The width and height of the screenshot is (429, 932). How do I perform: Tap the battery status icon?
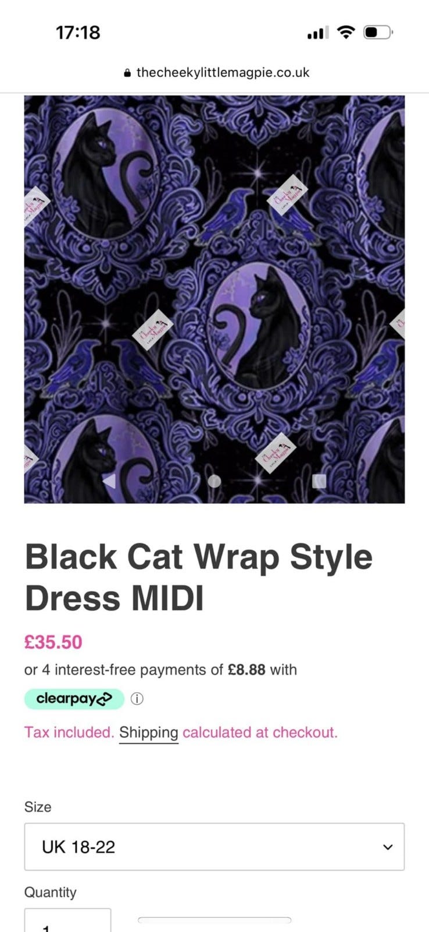(378, 32)
